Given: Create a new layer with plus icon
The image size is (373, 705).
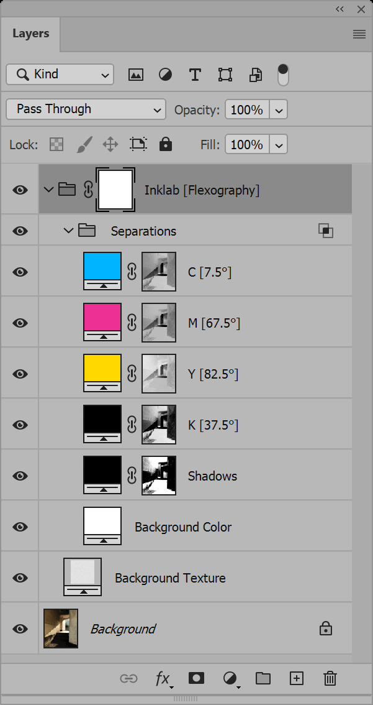Looking at the screenshot, I should click(x=297, y=678).
